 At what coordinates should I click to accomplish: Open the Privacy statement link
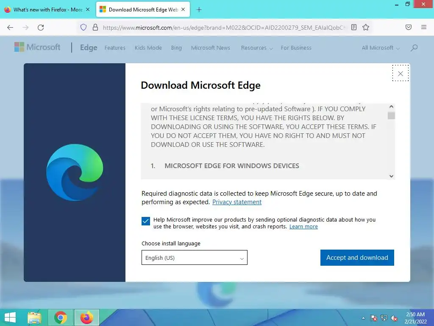coord(236,202)
